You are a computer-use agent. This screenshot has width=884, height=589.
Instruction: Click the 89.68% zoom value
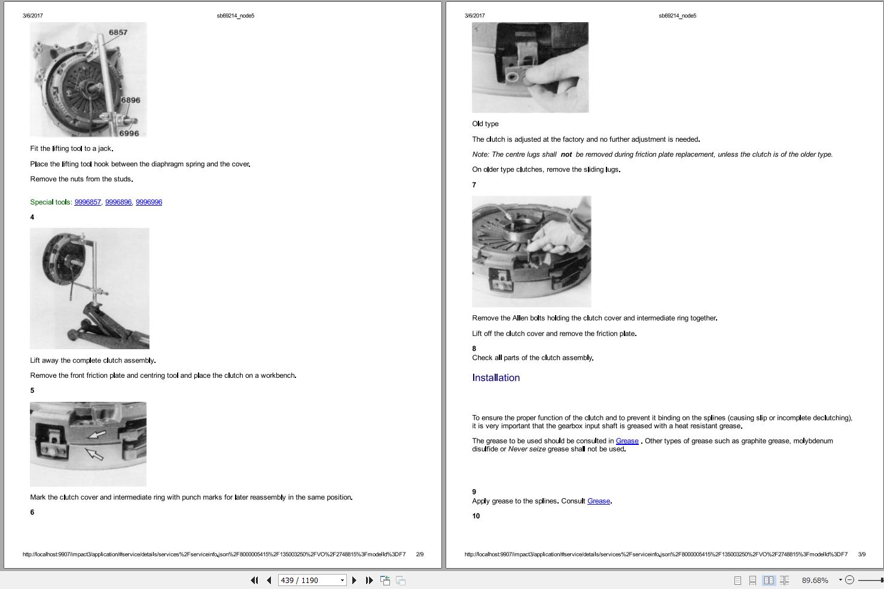click(815, 580)
